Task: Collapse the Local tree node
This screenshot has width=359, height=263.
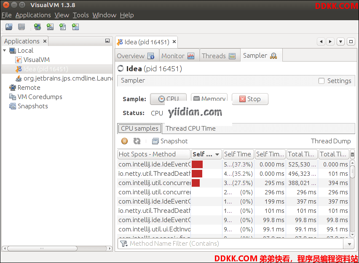Action: click(x=5, y=51)
